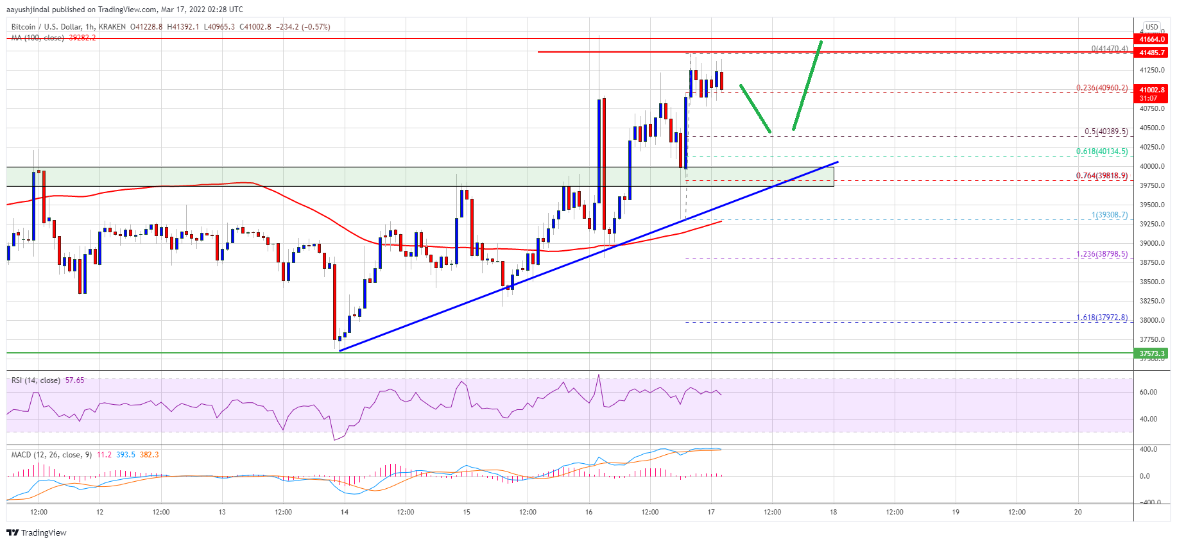Click the 1 (39308.7) Fibonacci level label
The width and height of the screenshot is (1177, 544).
(1109, 215)
